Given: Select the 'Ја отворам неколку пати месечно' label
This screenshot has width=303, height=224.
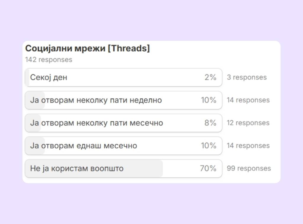Looking at the screenshot, I should (x=96, y=123).
